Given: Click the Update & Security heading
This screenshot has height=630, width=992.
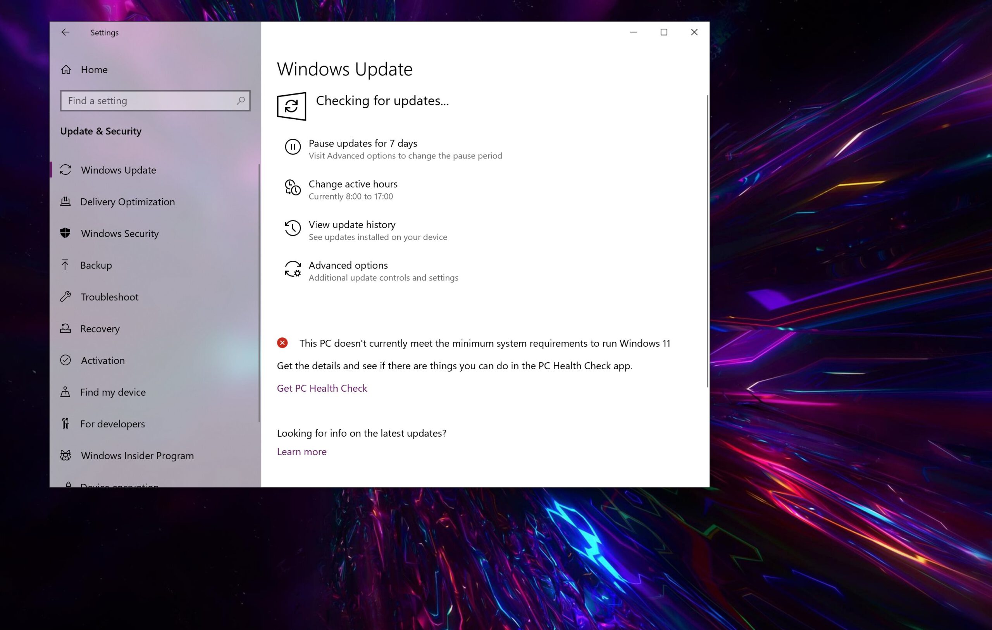Looking at the screenshot, I should pyautogui.click(x=100, y=131).
